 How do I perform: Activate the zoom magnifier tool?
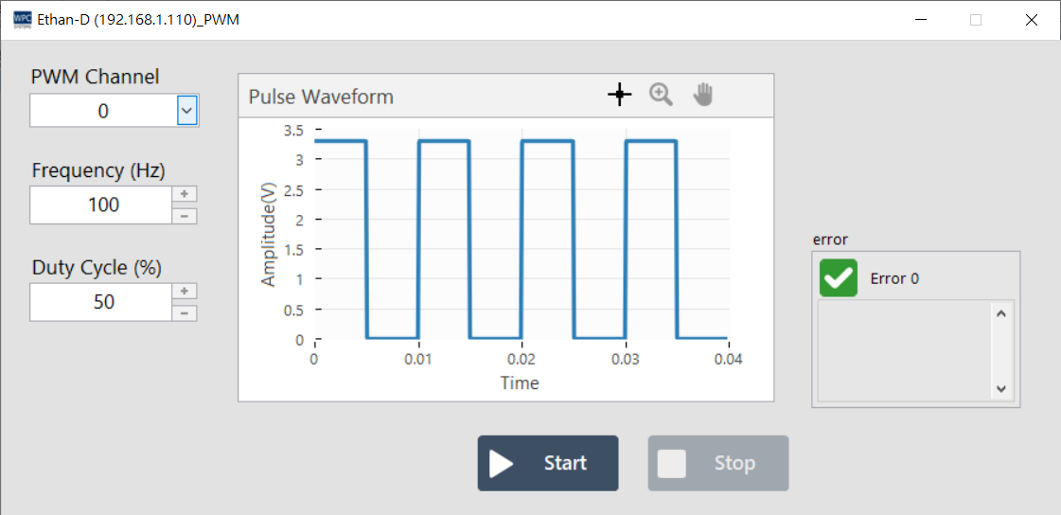point(661,94)
